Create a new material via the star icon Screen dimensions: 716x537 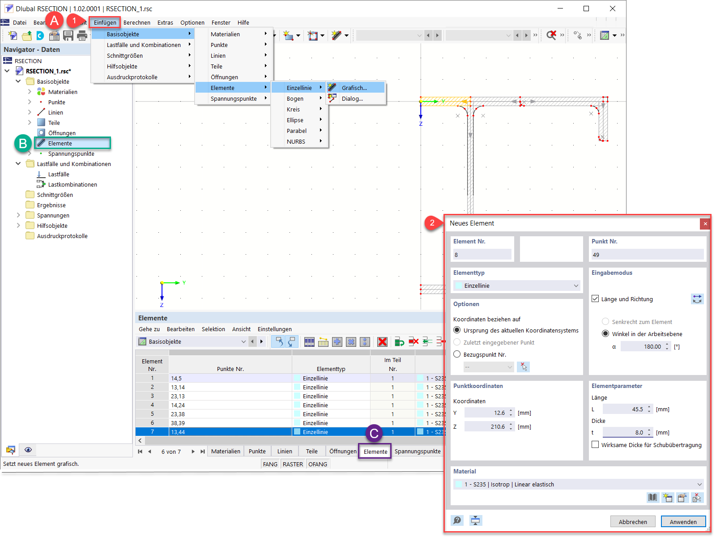[668, 498]
